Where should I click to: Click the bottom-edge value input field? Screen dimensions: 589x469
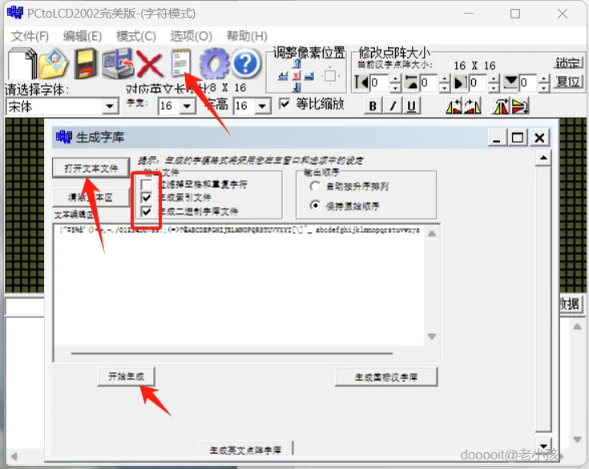pos(529,82)
